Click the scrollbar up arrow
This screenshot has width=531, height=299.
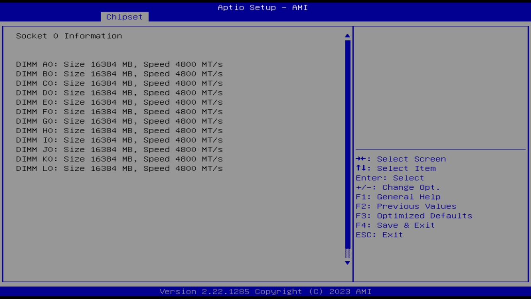348,36
